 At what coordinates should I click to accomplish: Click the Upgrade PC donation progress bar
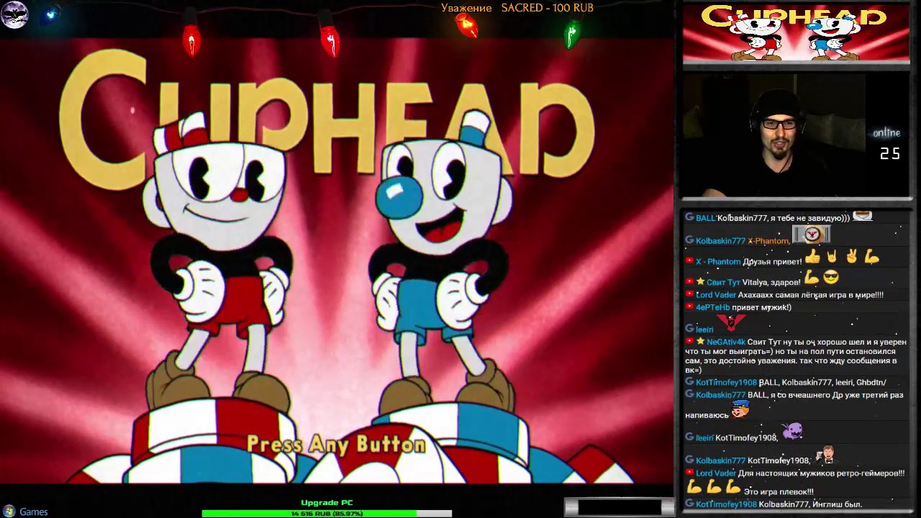click(327, 514)
